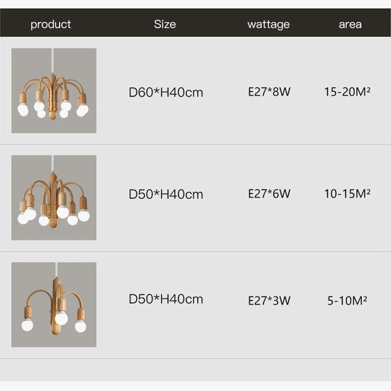The height and width of the screenshot is (391, 391).
Task: Click the eight-bulb chandelier product thumbnail
Action: 54,90
